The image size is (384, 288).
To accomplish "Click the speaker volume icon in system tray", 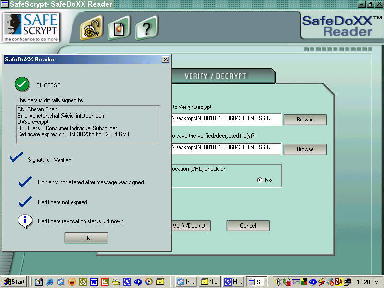I will click(277, 282).
